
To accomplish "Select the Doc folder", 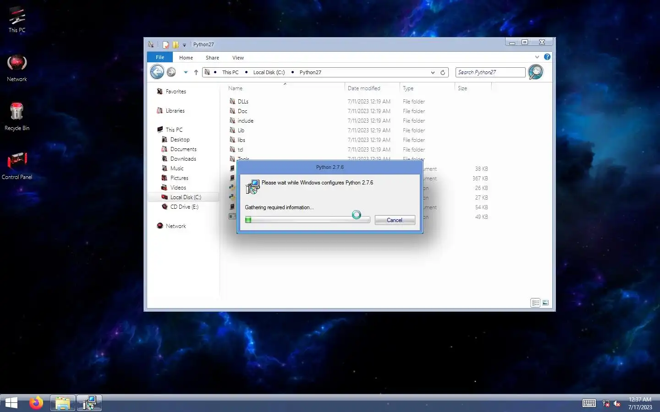I will 242,111.
